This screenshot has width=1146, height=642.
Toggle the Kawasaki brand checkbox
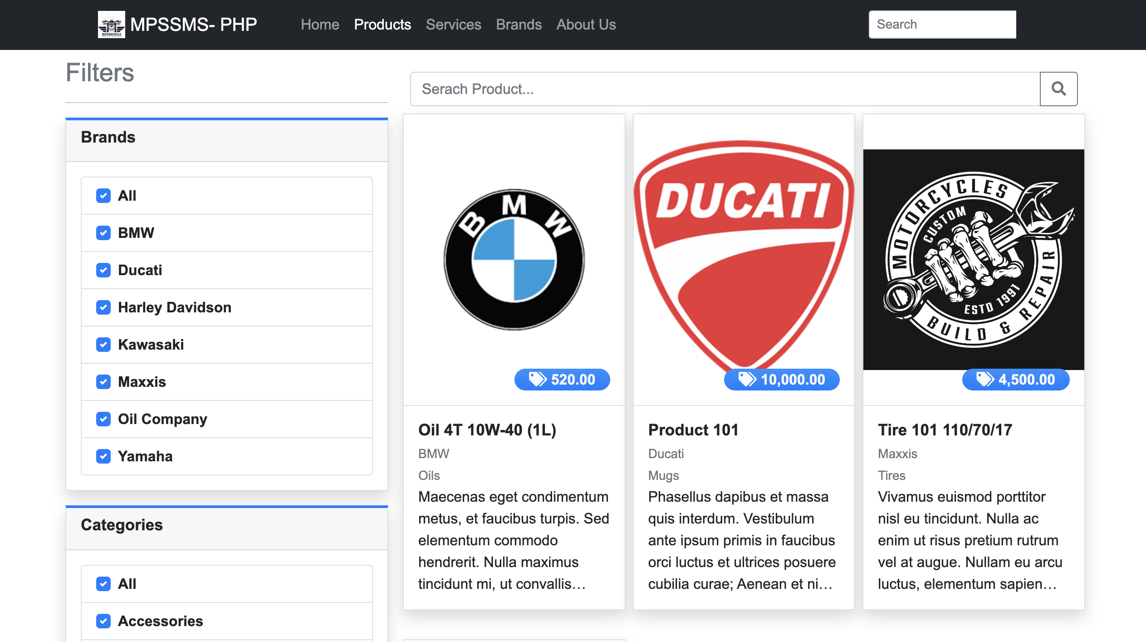[103, 345]
